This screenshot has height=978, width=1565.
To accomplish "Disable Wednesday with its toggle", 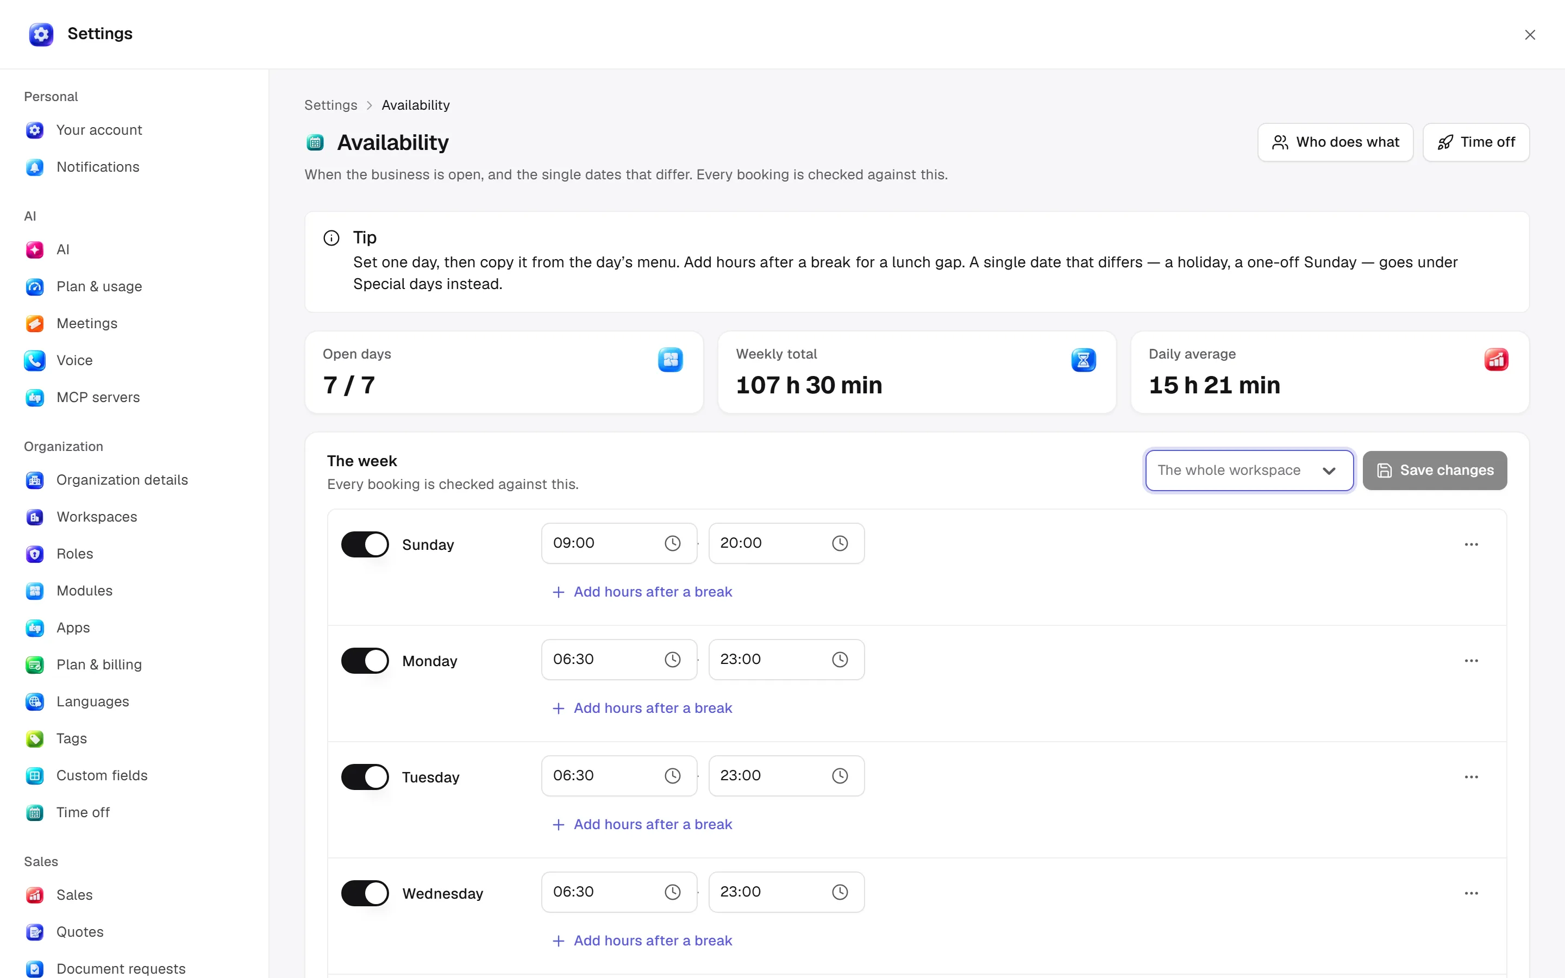I will tap(365, 893).
